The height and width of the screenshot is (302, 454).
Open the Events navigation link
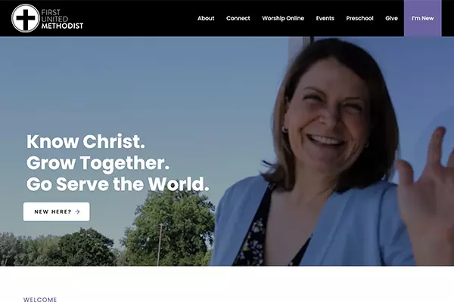click(325, 18)
